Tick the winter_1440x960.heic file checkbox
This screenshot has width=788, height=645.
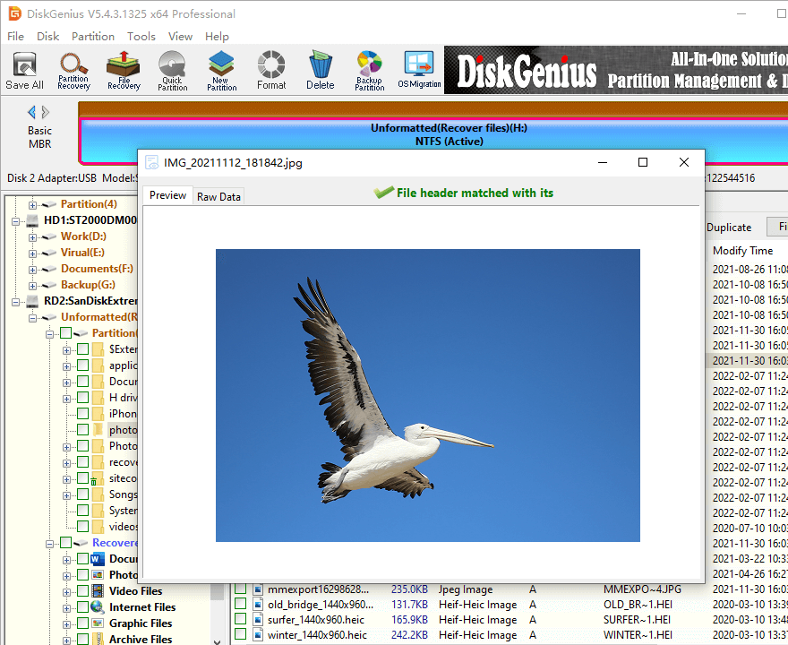point(240,635)
